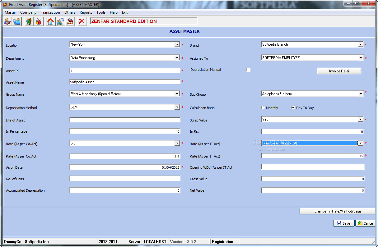Open the Help menu
The width and height of the screenshot is (378, 247).
click(x=114, y=12)
